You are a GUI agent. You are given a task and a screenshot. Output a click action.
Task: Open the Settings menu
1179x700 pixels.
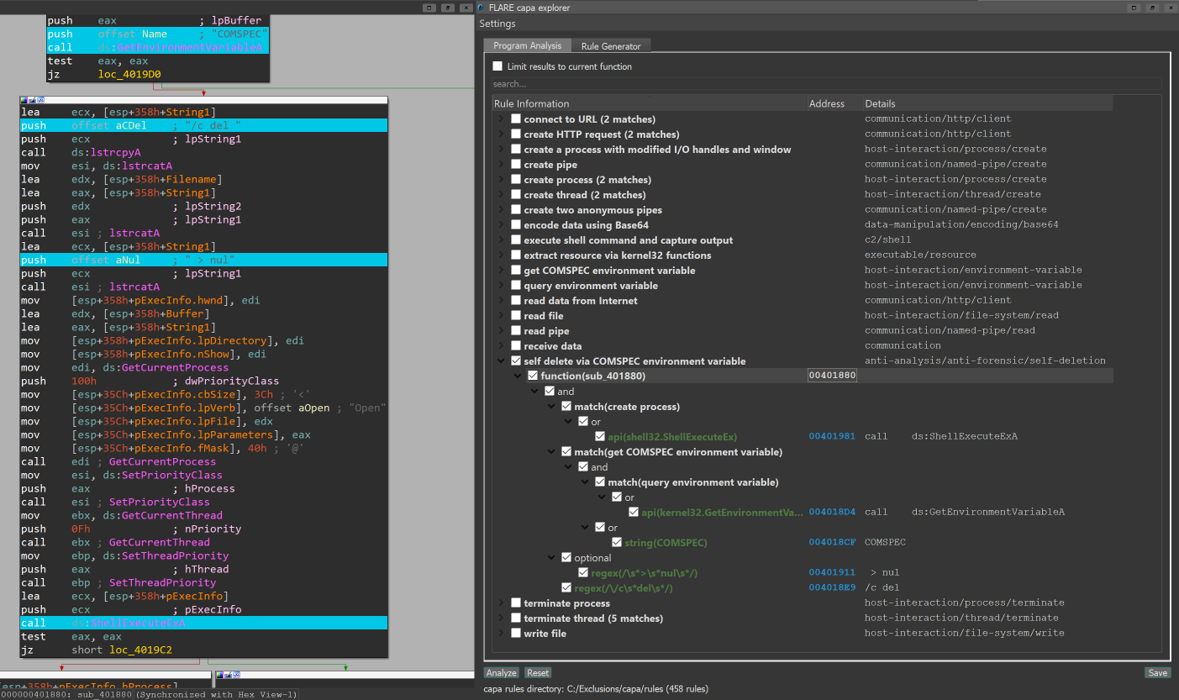[x=497, y=24]
